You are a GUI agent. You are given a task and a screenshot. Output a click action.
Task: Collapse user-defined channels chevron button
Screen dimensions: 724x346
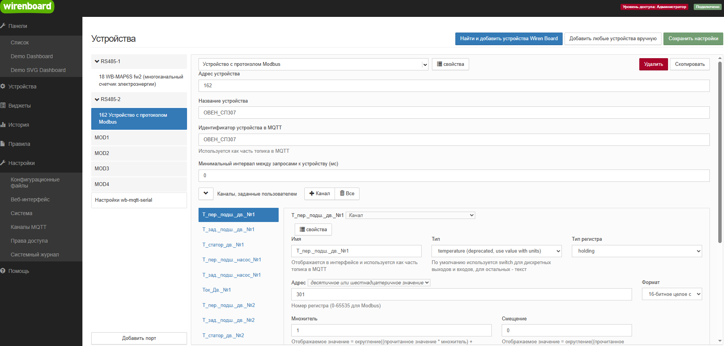click(x=206, y=194)
